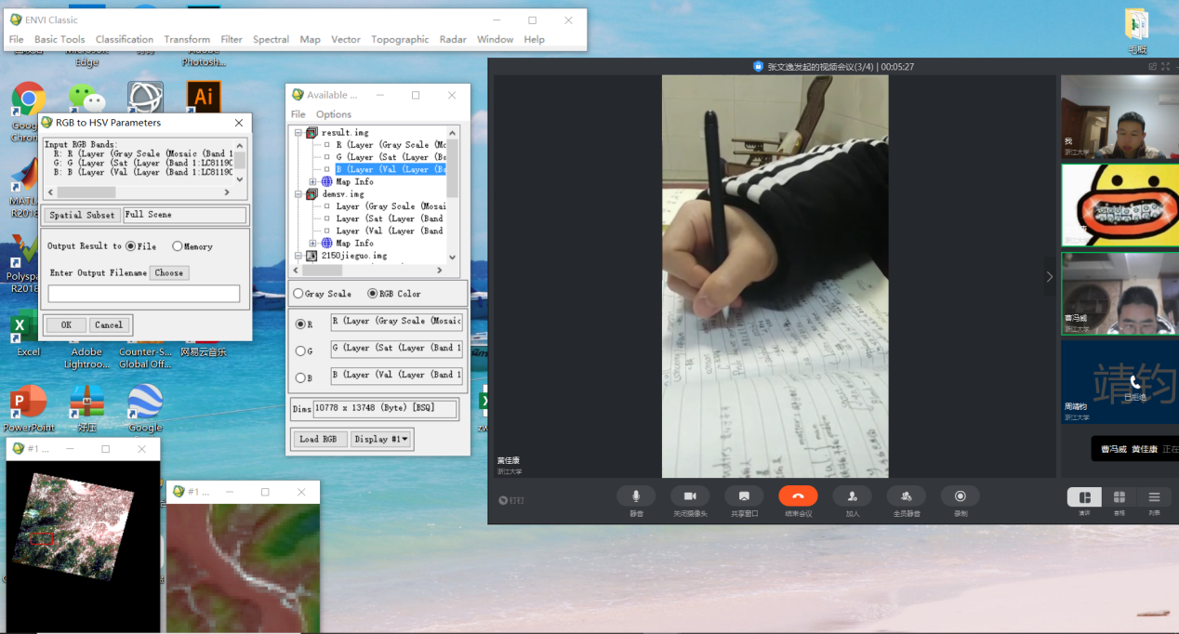1179x634 pixels.
Task: Open the Spectral menu
Action: (x=271, y=39)
